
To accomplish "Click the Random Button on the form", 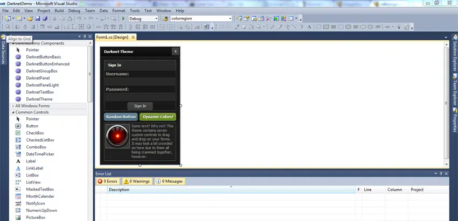I will (x=121, y=117).
